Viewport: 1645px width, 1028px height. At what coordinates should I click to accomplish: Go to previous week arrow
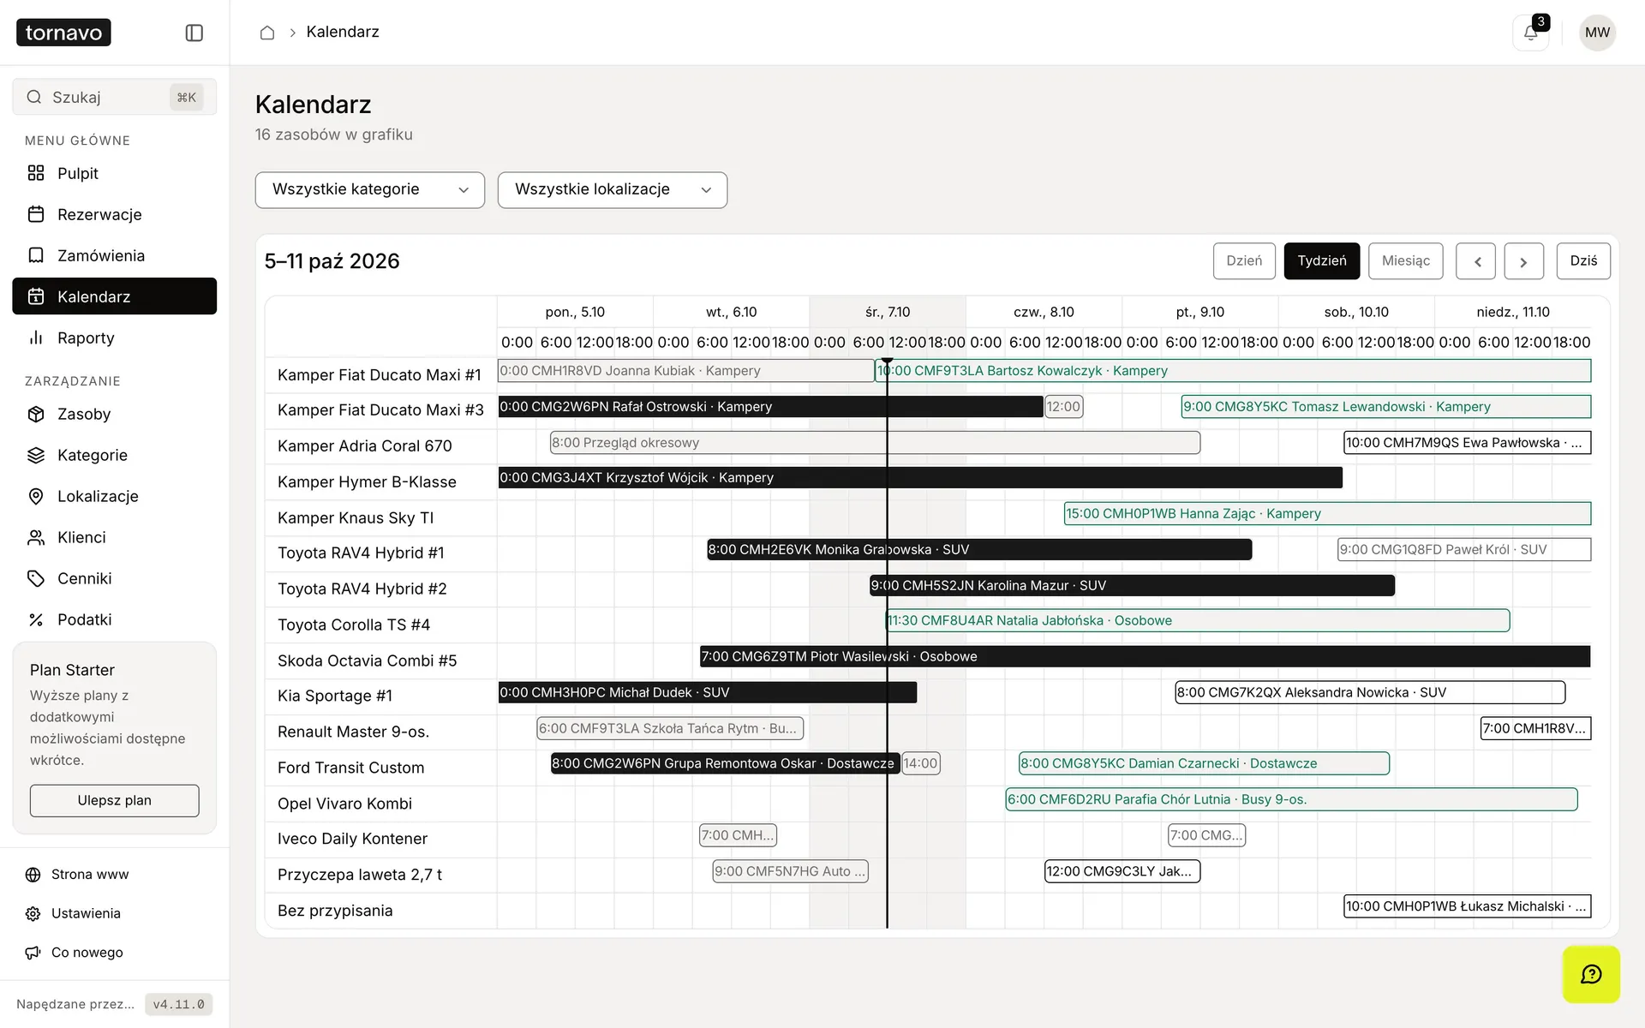[1476, 261]
